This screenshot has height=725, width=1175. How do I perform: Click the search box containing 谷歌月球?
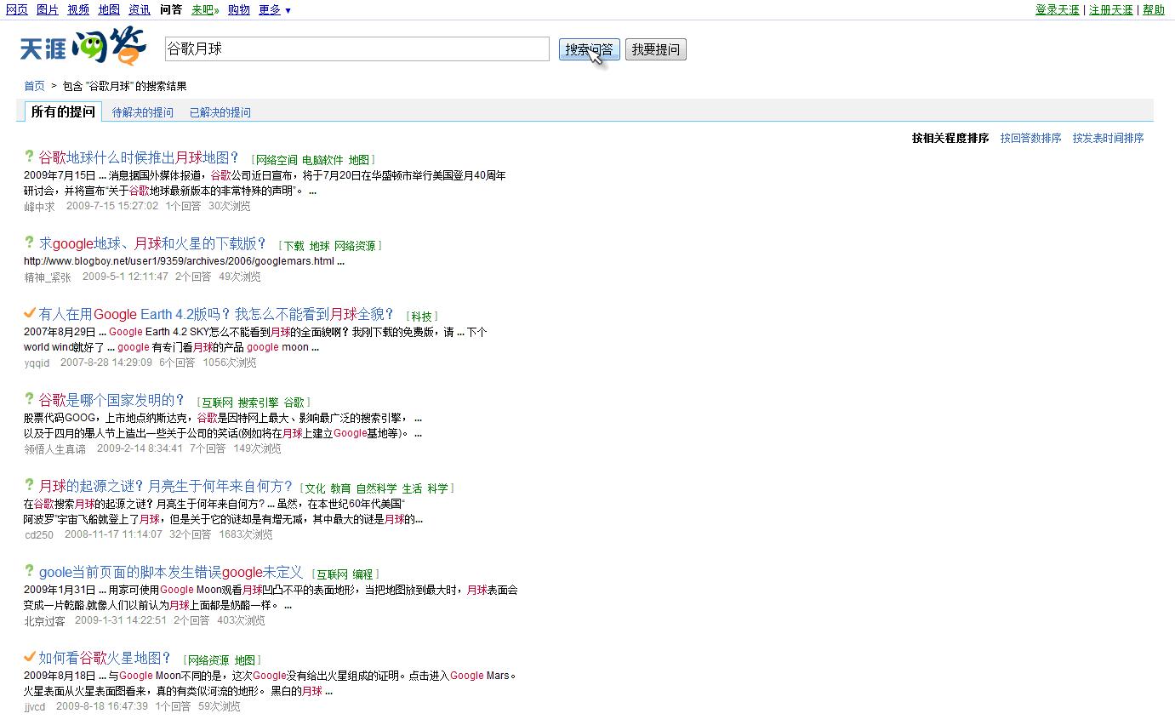[357, 49]
